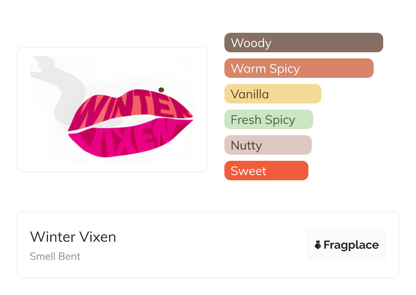This screenshot has height=295, width=416.
Task: Open the Smell Bent brand link
Action: point(55,256)
